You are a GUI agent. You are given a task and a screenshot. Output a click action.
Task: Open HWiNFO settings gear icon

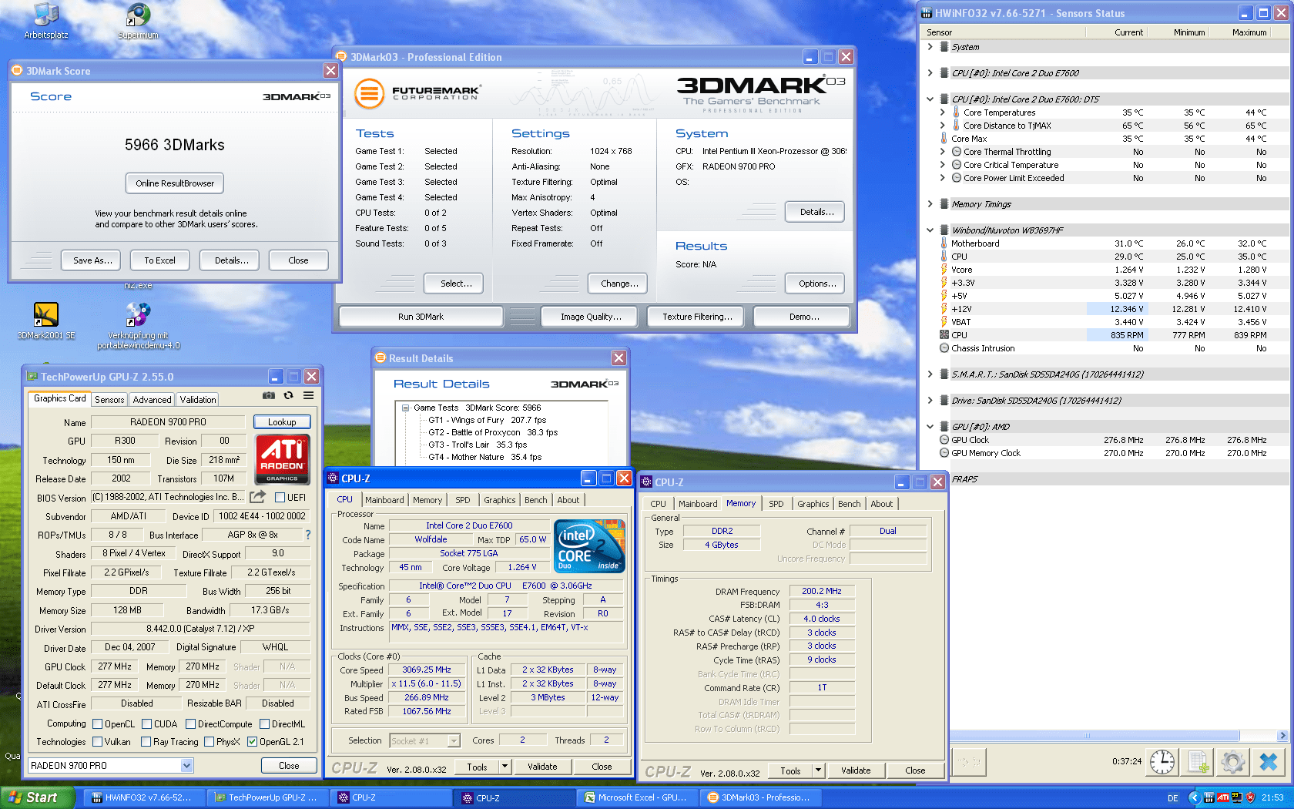coord(1233,762)
